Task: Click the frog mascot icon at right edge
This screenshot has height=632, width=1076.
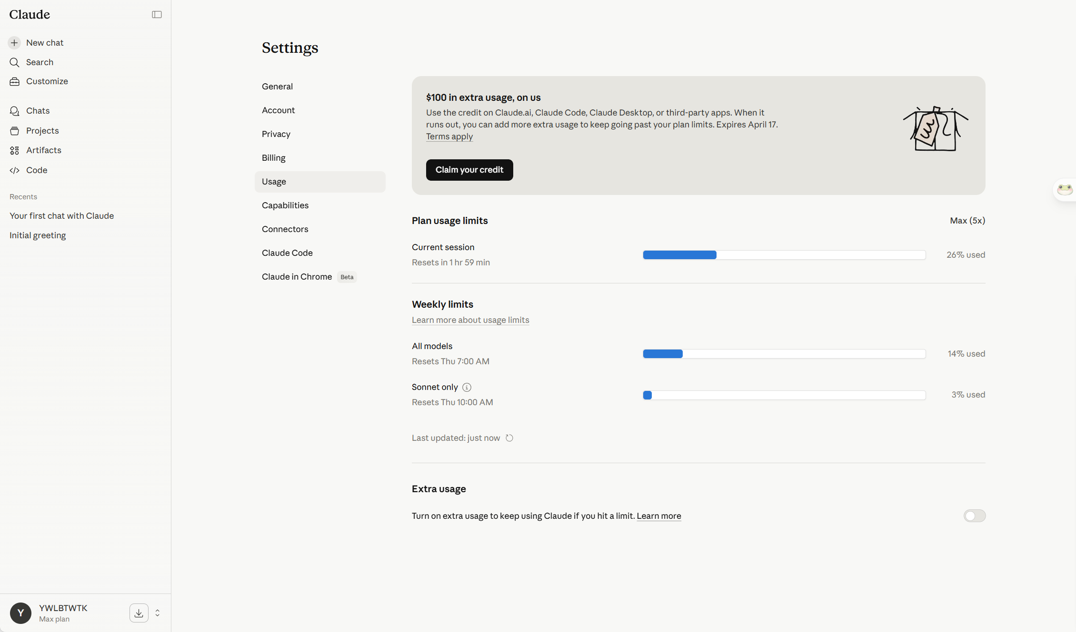Action: pos(1065,190)
